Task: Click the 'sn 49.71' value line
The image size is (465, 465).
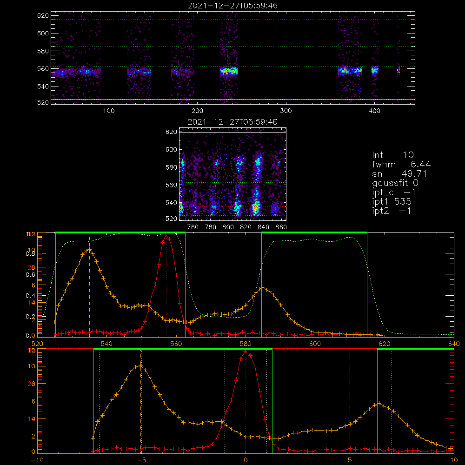Action: coord(399,173)
